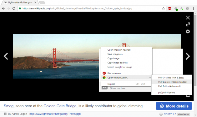Open a new browser tab

(x=42, y=3)
